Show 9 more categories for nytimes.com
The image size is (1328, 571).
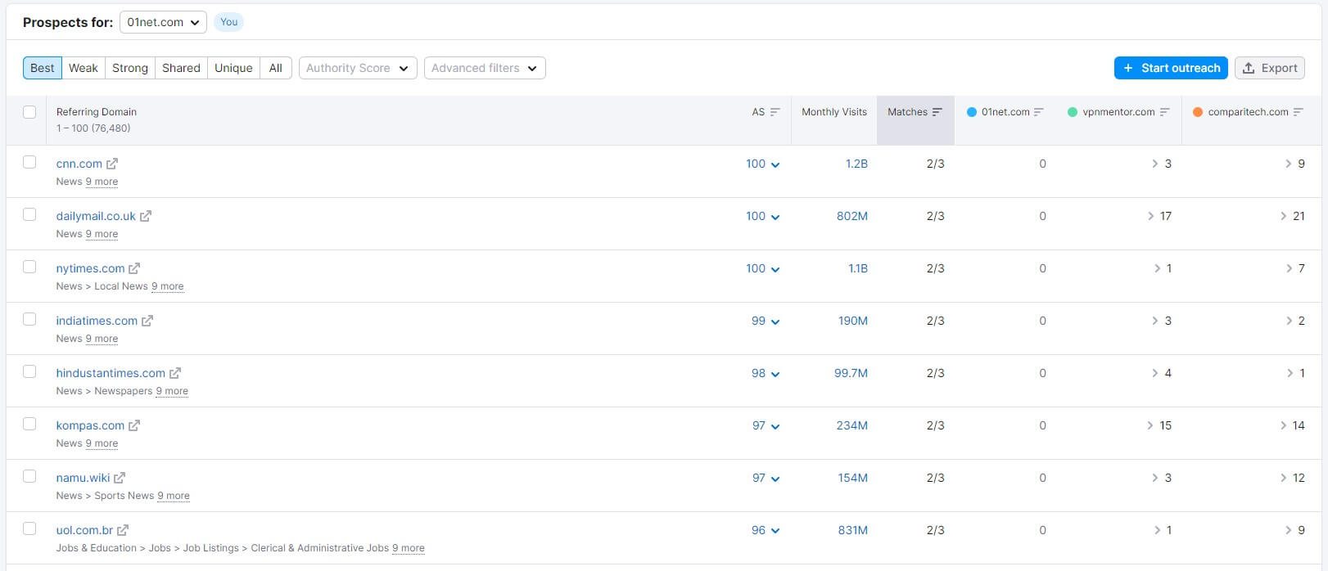pyautogui.click(x=168, y=286)
